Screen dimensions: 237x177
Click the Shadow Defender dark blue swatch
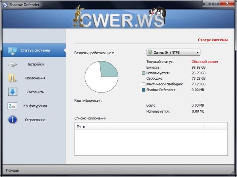point(143,90)
